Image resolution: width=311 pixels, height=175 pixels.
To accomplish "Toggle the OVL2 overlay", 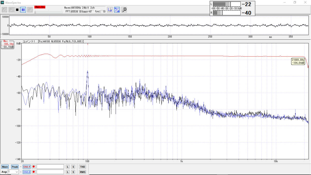I will (x=27, y=172).
